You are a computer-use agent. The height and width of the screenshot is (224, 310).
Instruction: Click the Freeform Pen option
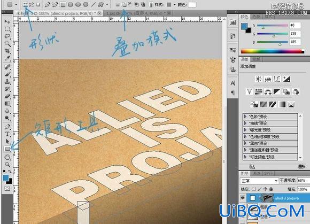click(x=55, y=4)
